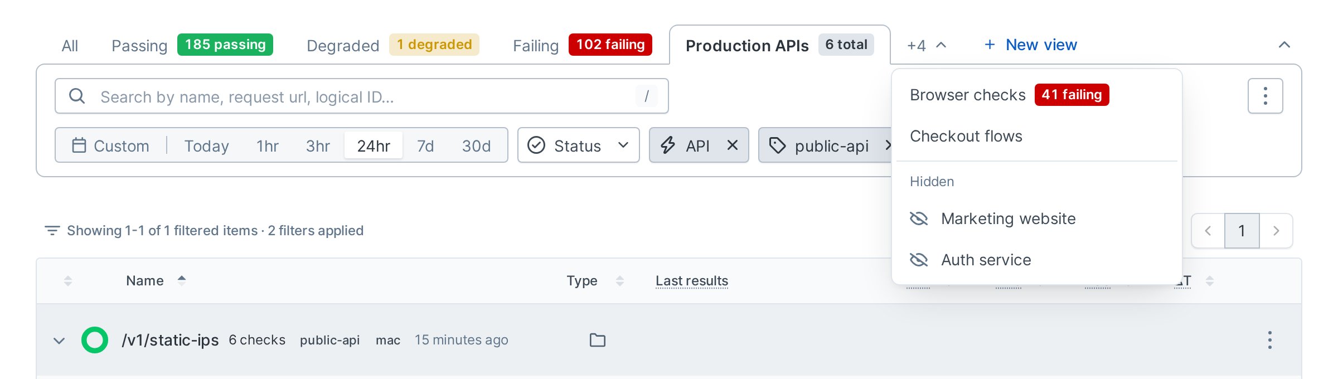Image resolution: width=1338 pixels, height=379 pixels.
Task: Expand the /v1/static-ips group row
Action: 59,340
